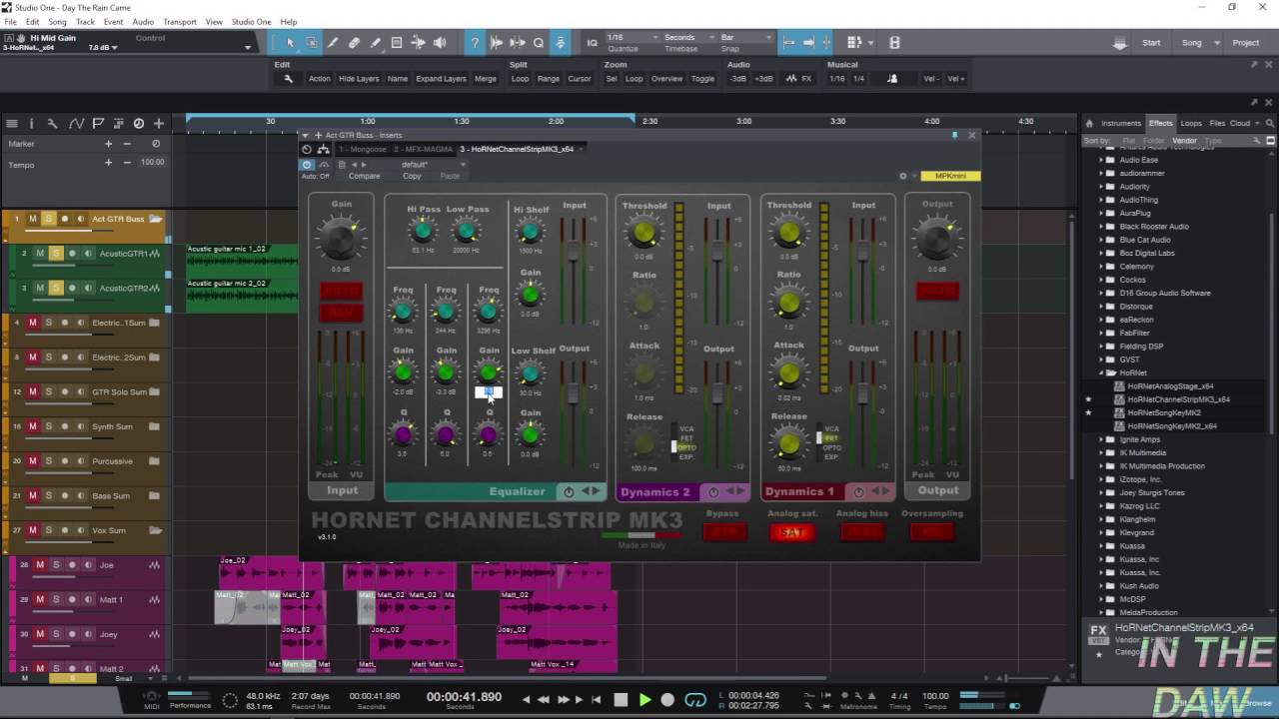Switch to the Loops browser tab

click(x=1191, y=123)
